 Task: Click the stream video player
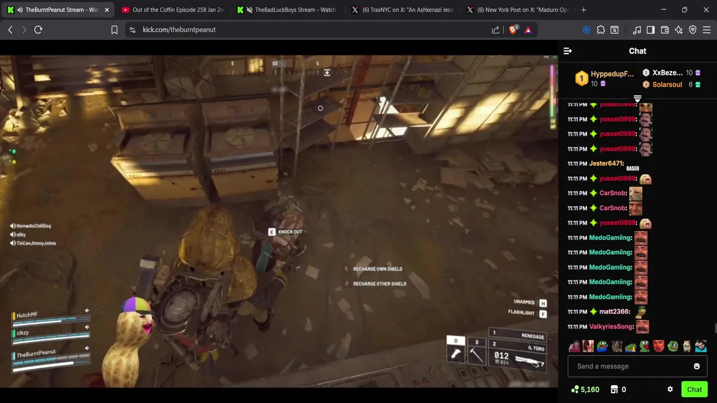pos(279,221)
